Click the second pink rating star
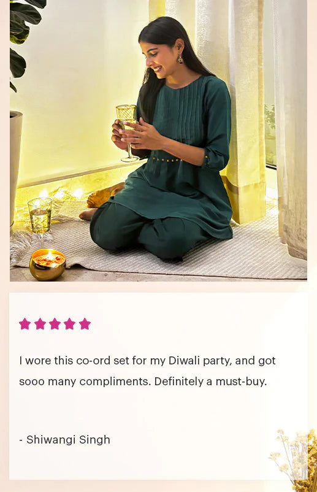 [x=40, y=324]
